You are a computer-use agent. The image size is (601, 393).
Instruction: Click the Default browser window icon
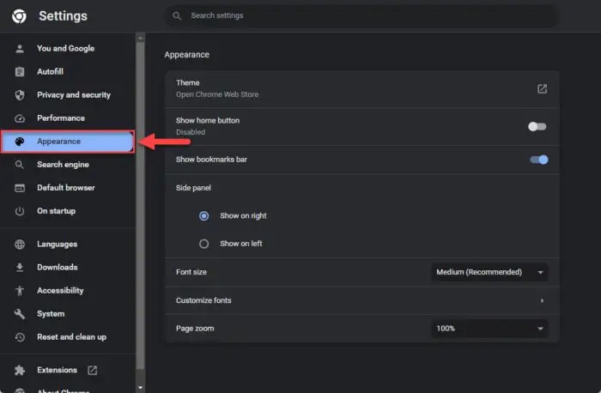pyautogui.click(x=20, y=188)
